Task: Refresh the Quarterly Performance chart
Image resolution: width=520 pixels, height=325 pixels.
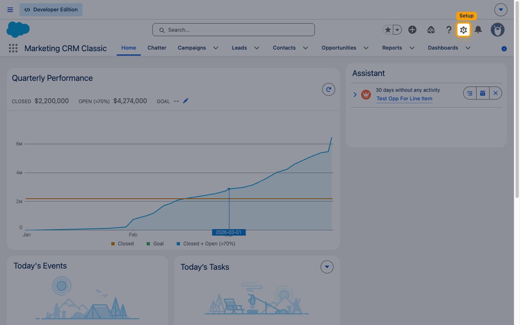Action: point(329,89)
